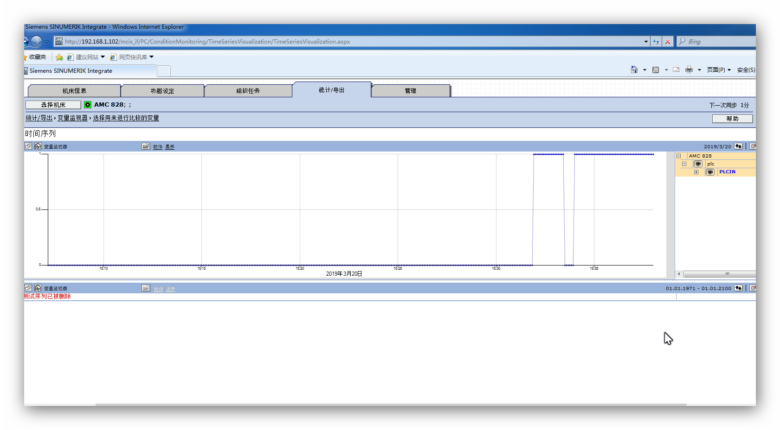780x430 pixels.
Task: Click the 帮助 button
Action: [x=732, y=119]
